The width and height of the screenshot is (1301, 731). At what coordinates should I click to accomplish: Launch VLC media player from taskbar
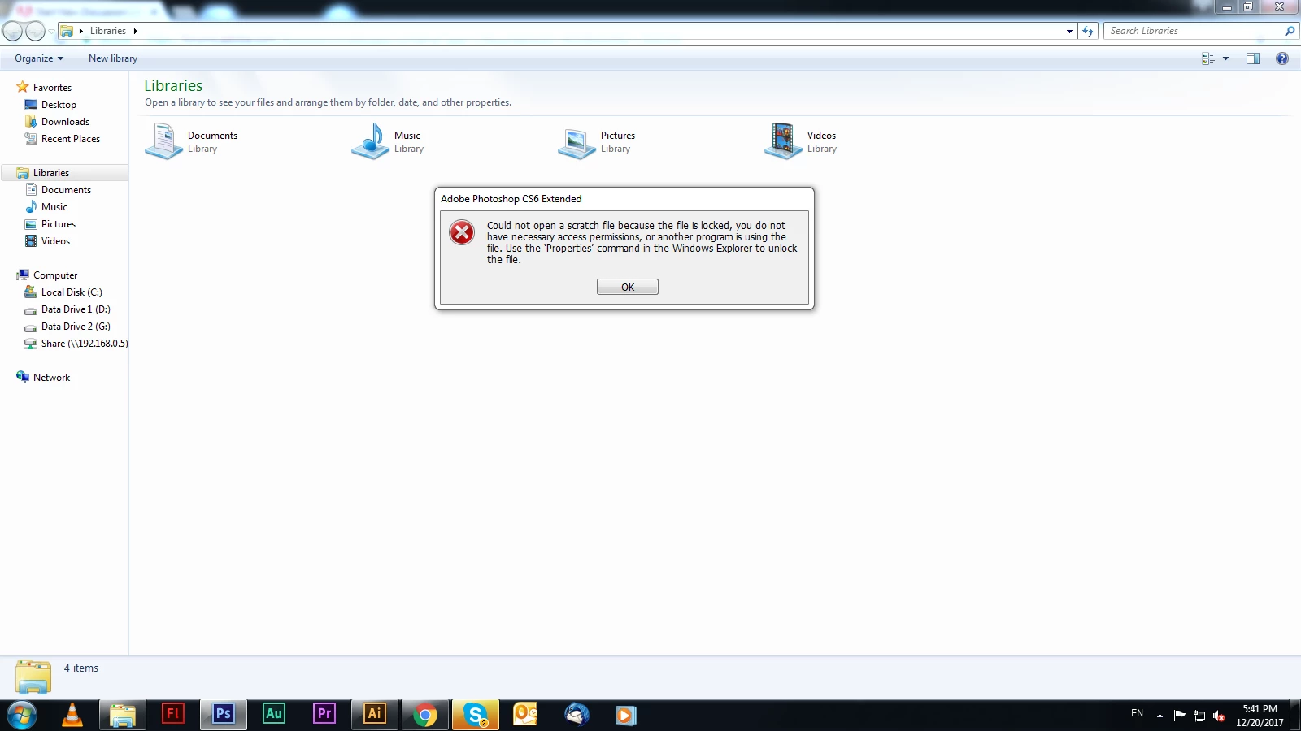[x=72, y=715]
